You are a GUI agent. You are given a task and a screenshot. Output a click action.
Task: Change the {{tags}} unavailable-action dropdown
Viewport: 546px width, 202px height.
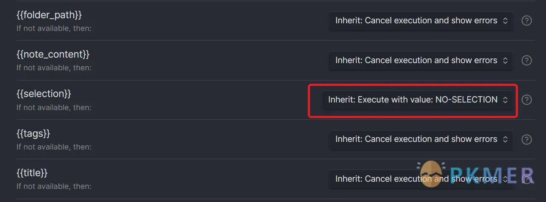click(421, 139)
